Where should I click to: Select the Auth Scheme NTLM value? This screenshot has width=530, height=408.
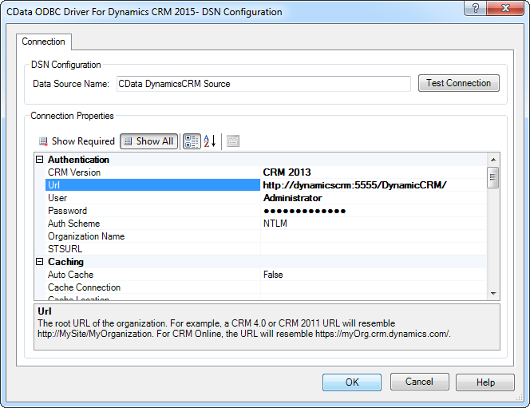click(373, 224)
